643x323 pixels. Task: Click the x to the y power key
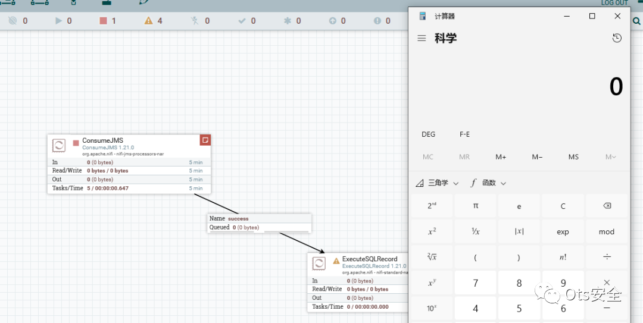[432, 283]
